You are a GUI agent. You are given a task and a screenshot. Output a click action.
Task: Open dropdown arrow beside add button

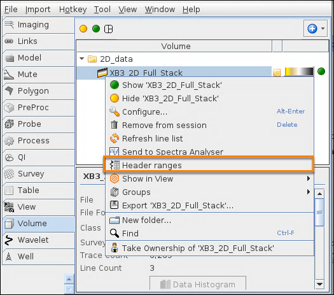point(323,29)
